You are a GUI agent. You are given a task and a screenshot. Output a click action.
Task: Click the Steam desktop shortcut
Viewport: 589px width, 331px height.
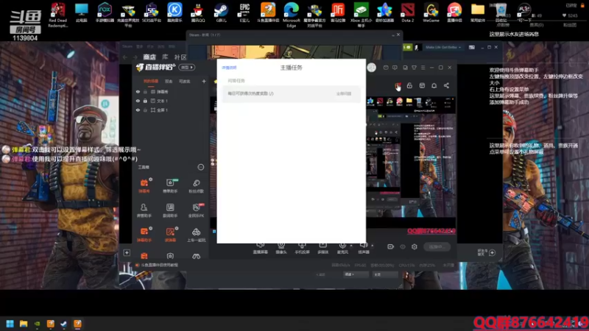click(221, 13)
